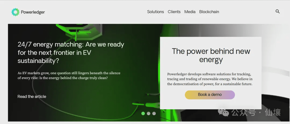Click the green charging cable plug graphic

coord(148,105)
